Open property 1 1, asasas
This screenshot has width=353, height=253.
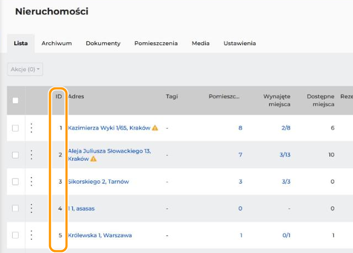[81, 208]
